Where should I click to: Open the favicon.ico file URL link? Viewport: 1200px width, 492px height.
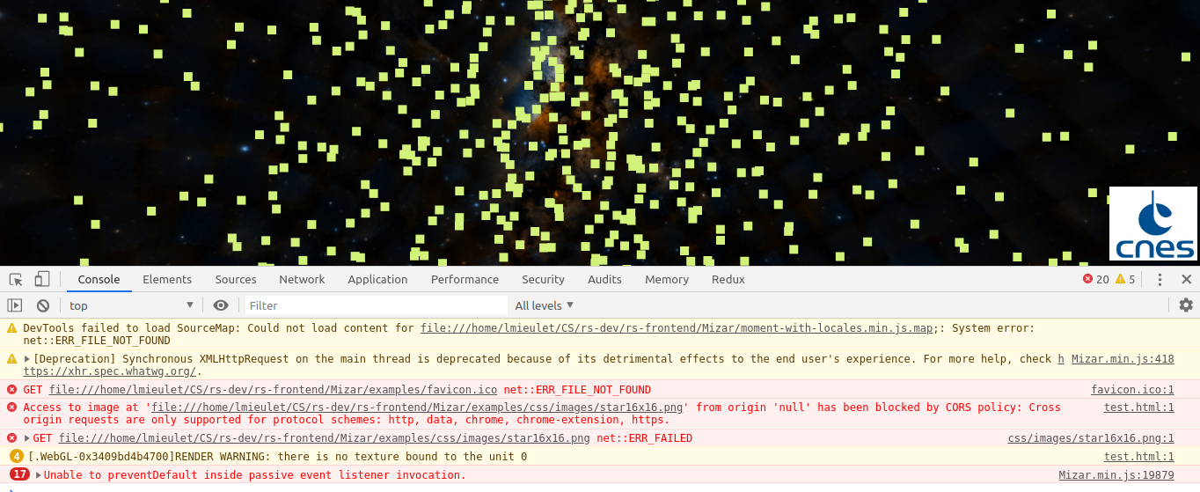coord(274,390)
